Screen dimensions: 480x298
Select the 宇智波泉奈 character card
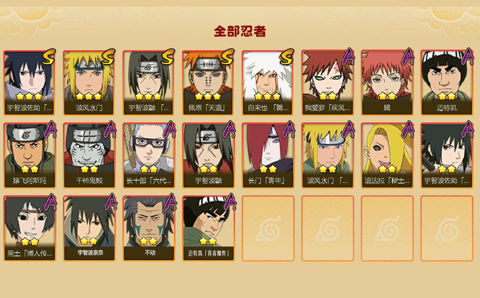click(x=89, y=228)
